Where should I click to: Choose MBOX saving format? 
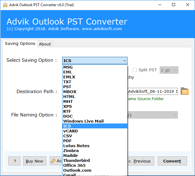95,92
